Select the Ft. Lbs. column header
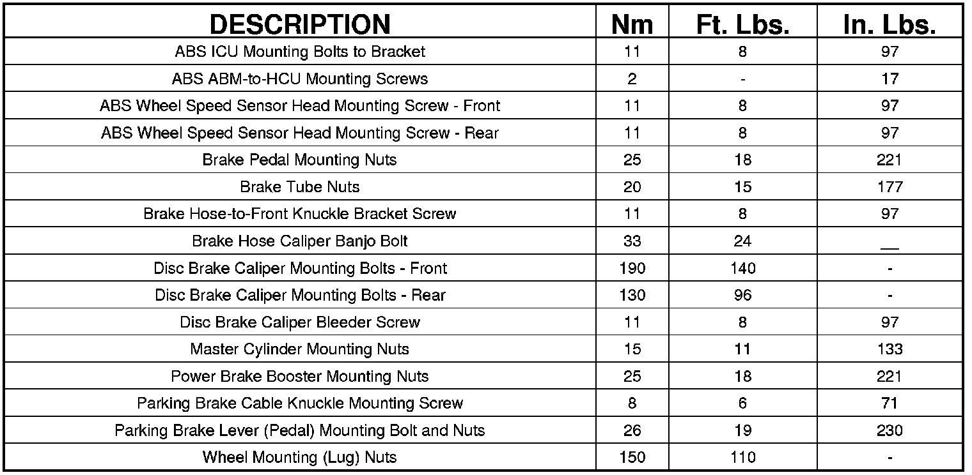Image resolution: width=972 pixels, height=475 pixels. coord(742,24)
